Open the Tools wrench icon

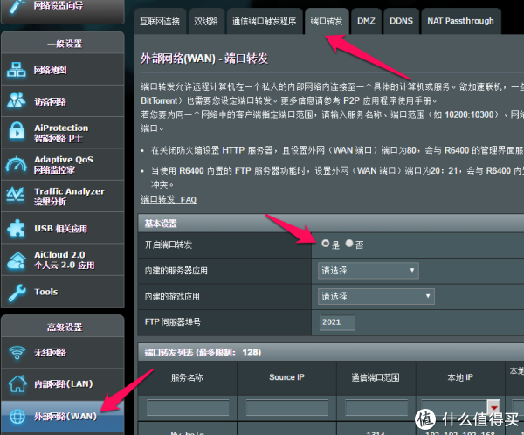tap(17, 292)
